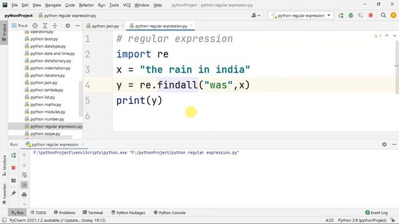399x224 pixels.
Task: Toggle Project tool window side tab
Action: tap(4, 32)
